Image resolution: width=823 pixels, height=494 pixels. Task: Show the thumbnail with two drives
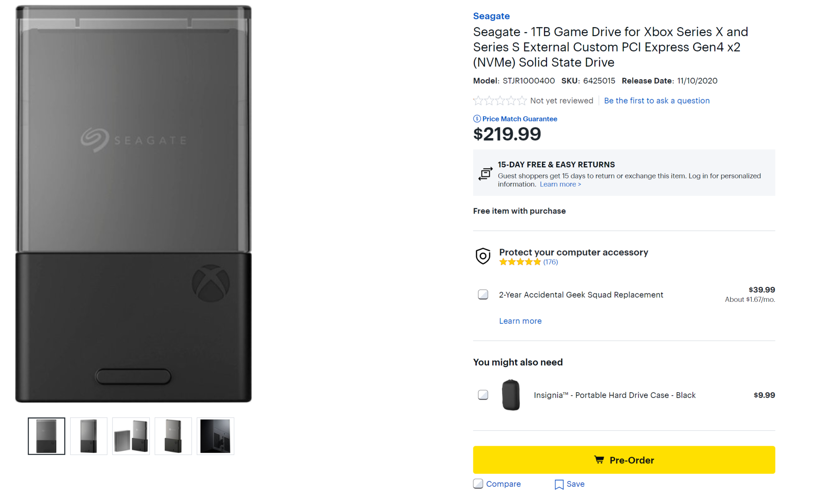point(131,436)
